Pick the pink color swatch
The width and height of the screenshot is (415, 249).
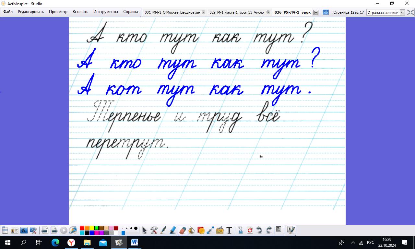tap(111, 228)
